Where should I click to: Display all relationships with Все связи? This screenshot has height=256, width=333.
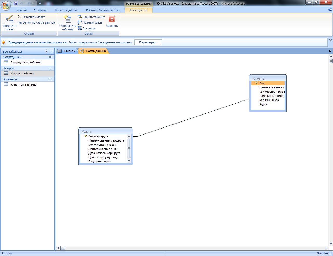[x=87, y=28]
